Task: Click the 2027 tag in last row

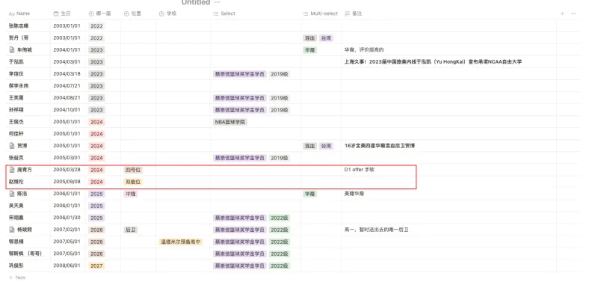Action: [96, 266]
